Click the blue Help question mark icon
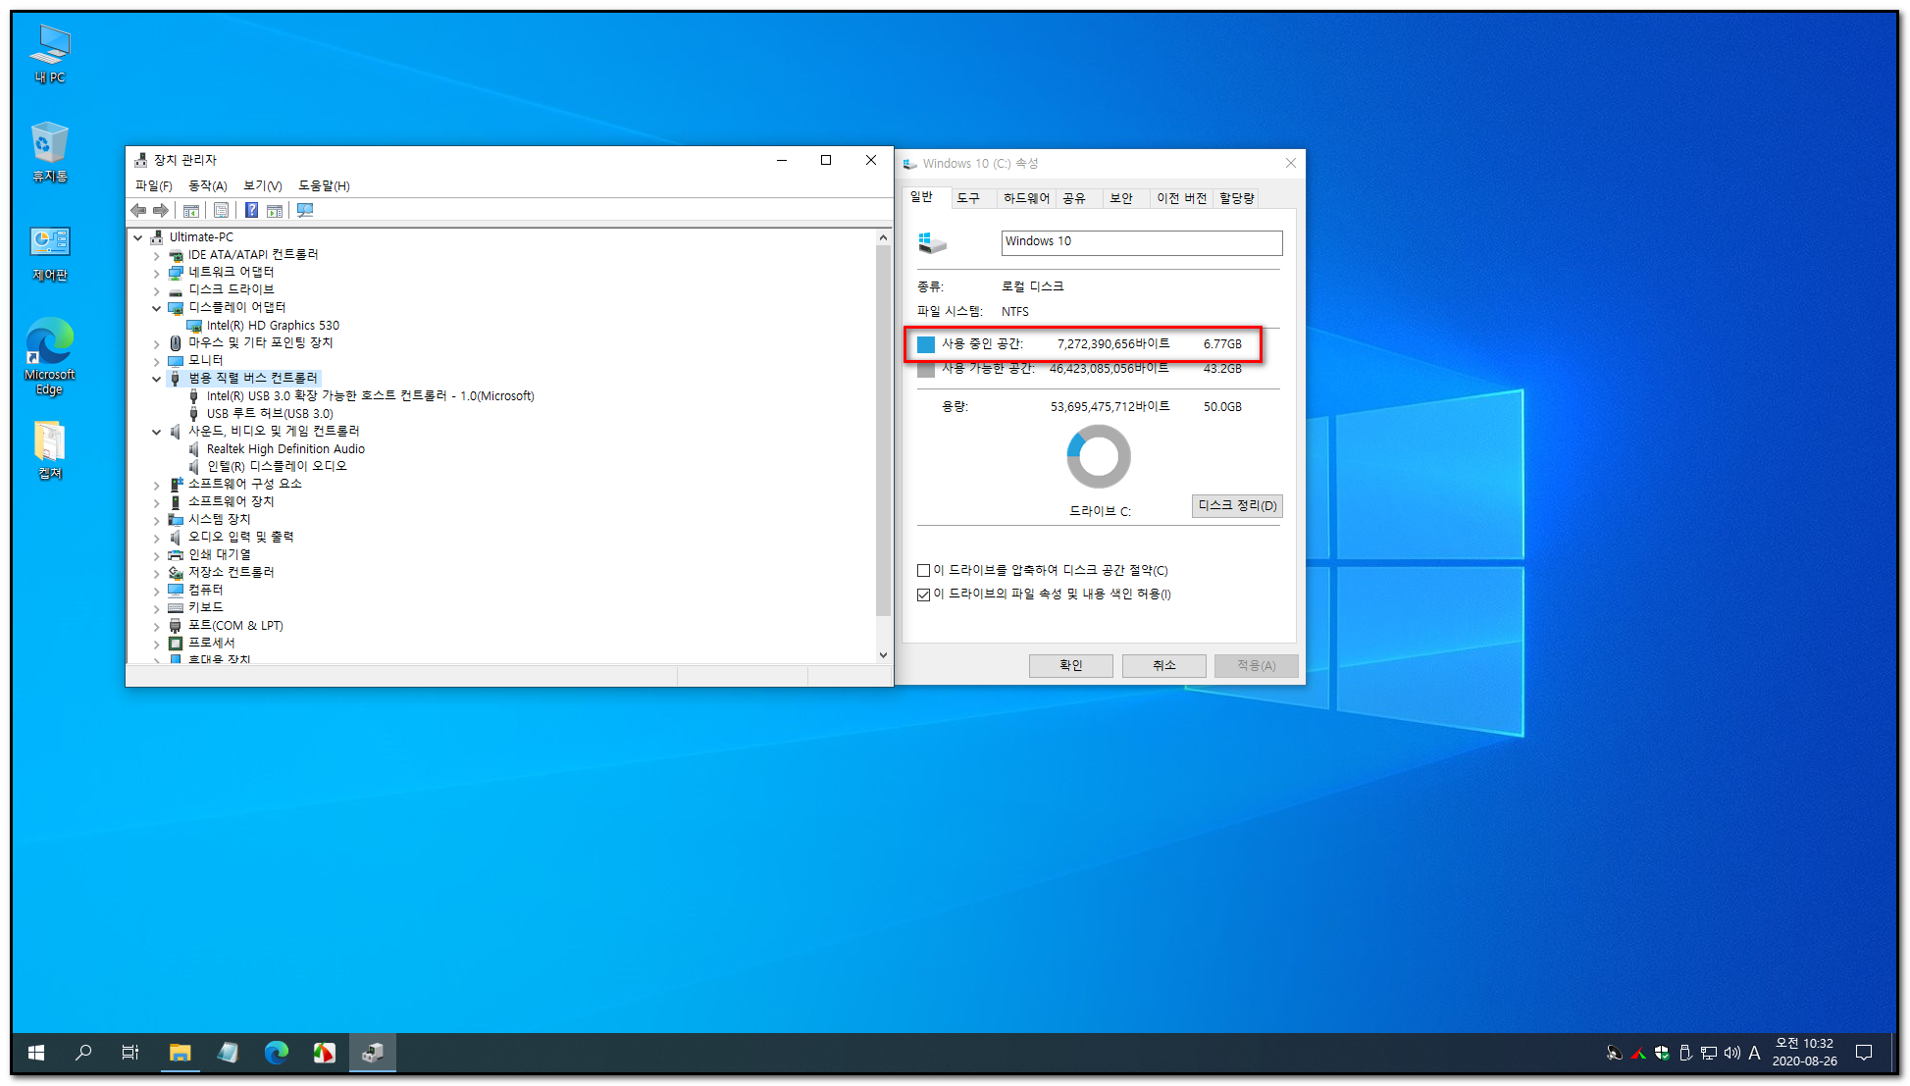1910x1086 pixels. (x=252, y=211)
